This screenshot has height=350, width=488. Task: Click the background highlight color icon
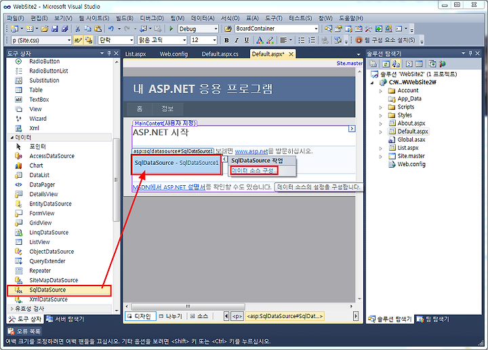[x=270, y=40]
